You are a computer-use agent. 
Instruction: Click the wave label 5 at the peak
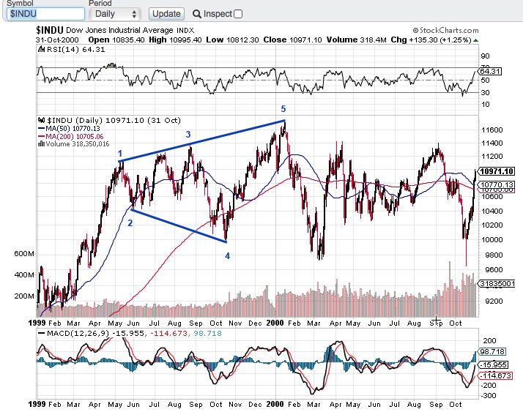tap(283, 108)
